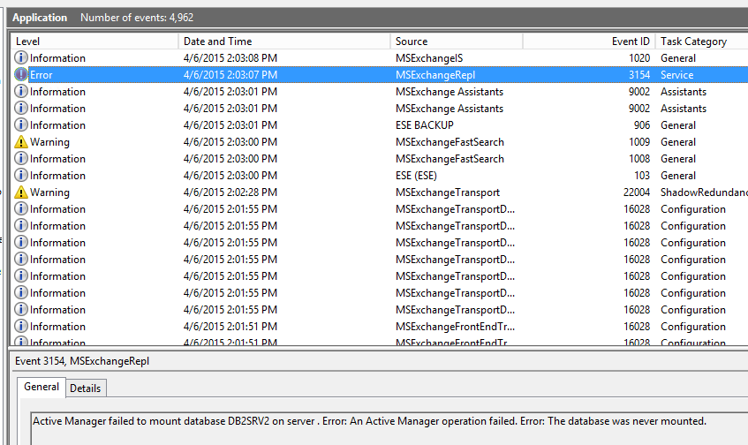
Task: Select event ID 1008 cell
Action: click(x=638, y=159)
